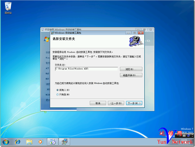This screenshot has height=147, width=195.
Task: Click installer icon in dialog title bar
Action: pos(52,33)
